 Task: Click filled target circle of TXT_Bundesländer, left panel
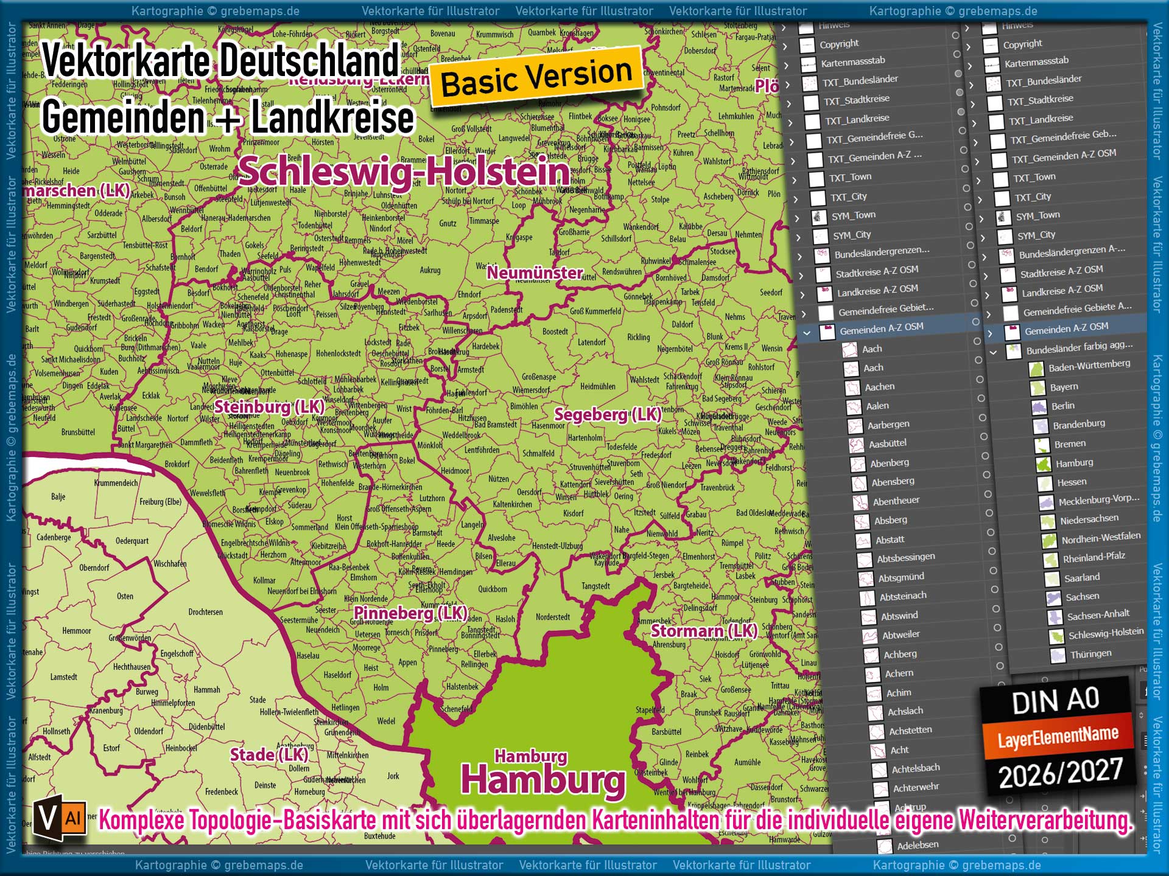(958, 74)
